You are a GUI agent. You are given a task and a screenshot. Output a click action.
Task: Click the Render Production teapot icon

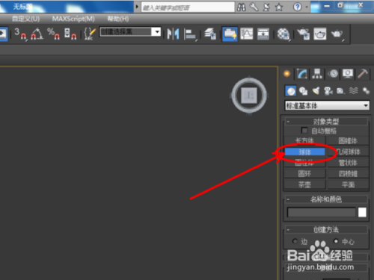(x=337, y=34)
